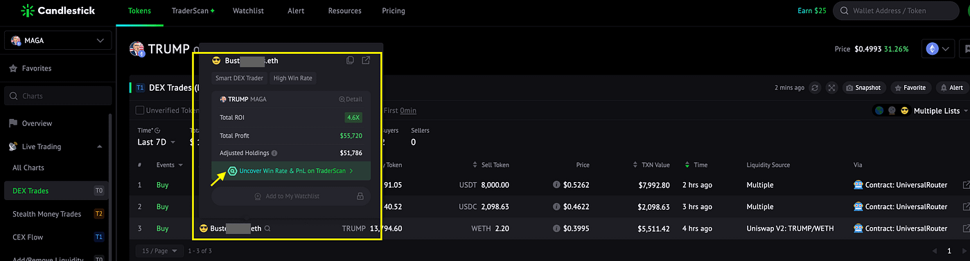Click the search icon next to Bust .eth
The image size is (970, 261).
(267, 228)
